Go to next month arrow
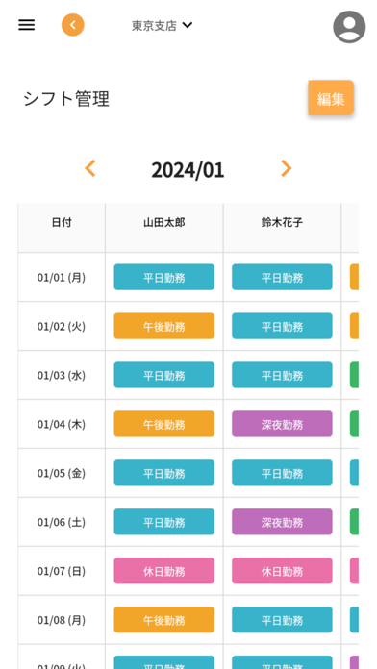Viewport: 377px width, 669px height. coord(286,168)
